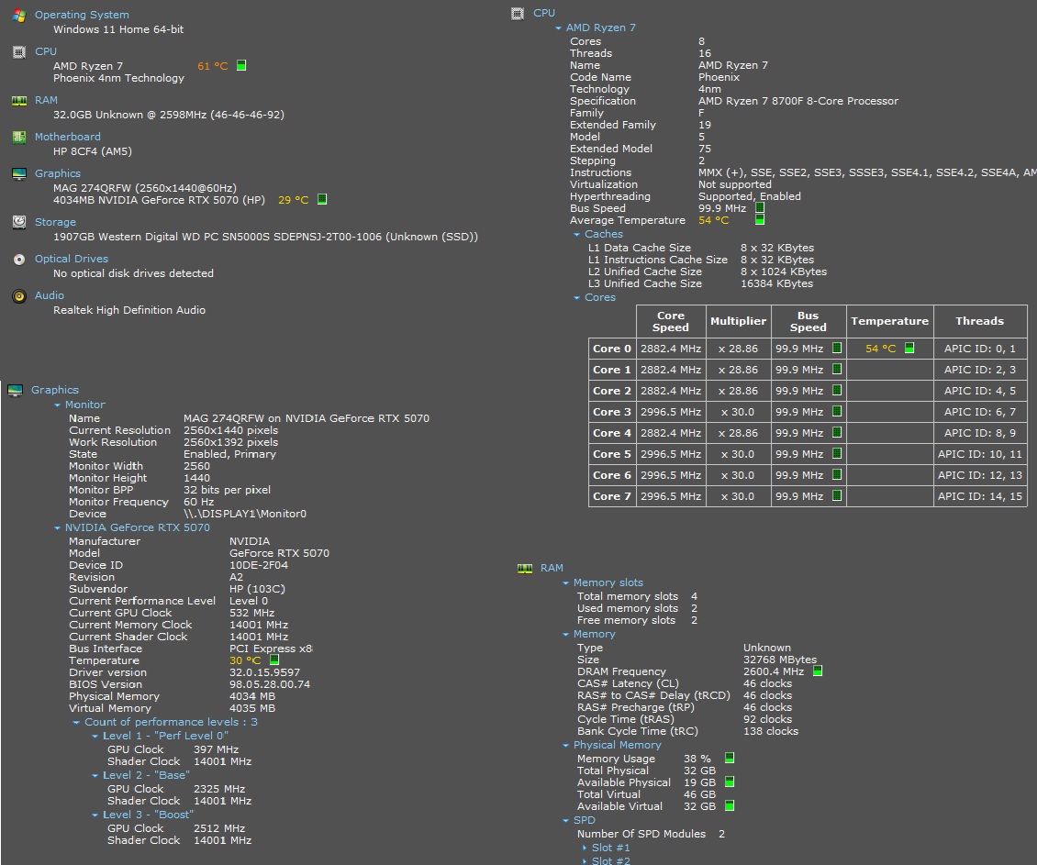The width and height of the screenshot is (1037, 865).
Task: Collapse the Caches section
Action: point(576,235)
